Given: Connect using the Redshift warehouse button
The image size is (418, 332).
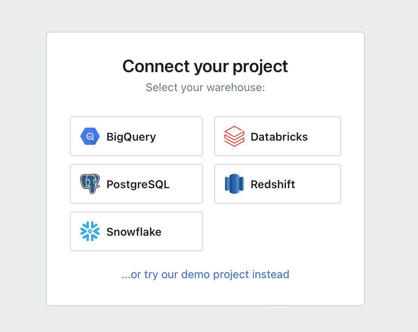Looking at the screenshot, I should [277, 184].
